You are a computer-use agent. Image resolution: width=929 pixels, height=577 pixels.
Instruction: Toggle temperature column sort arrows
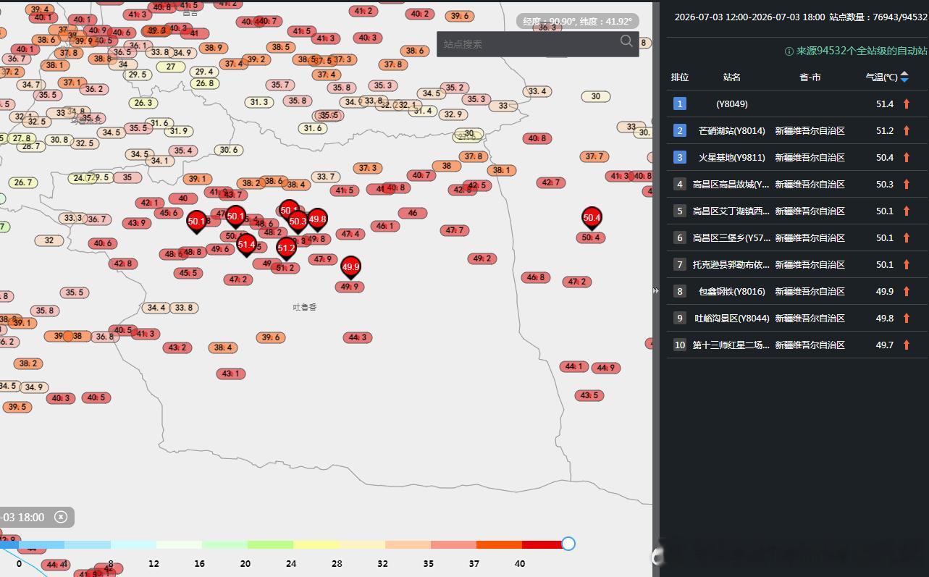point(904,77)
